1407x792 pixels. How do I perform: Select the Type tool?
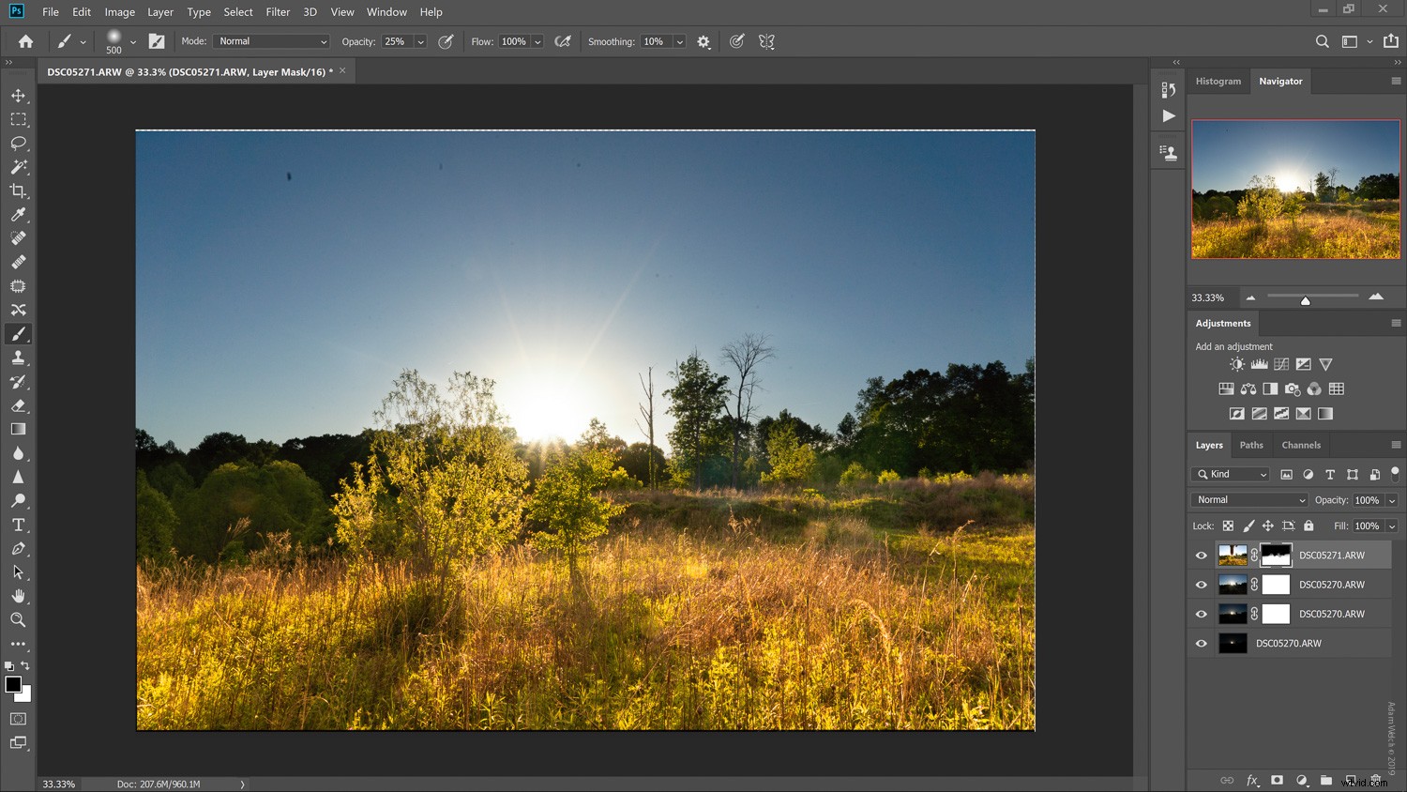18,525
